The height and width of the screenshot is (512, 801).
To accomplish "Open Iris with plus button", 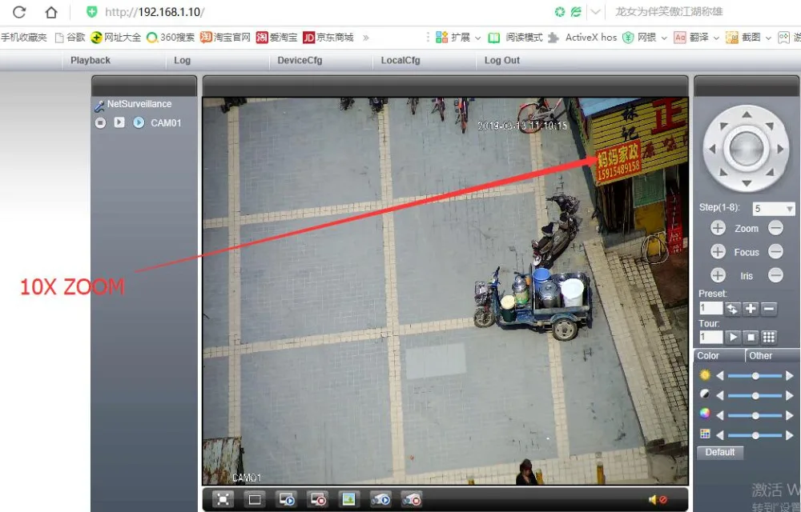I will point(718,275).
